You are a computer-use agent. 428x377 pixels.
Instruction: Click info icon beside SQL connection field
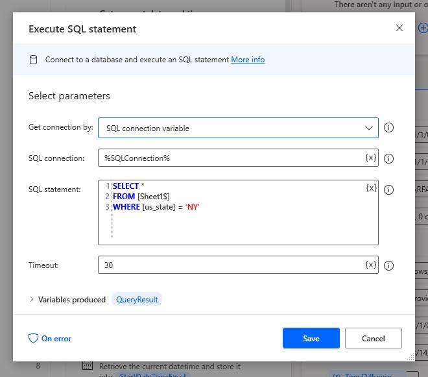[x=388, y=158]
